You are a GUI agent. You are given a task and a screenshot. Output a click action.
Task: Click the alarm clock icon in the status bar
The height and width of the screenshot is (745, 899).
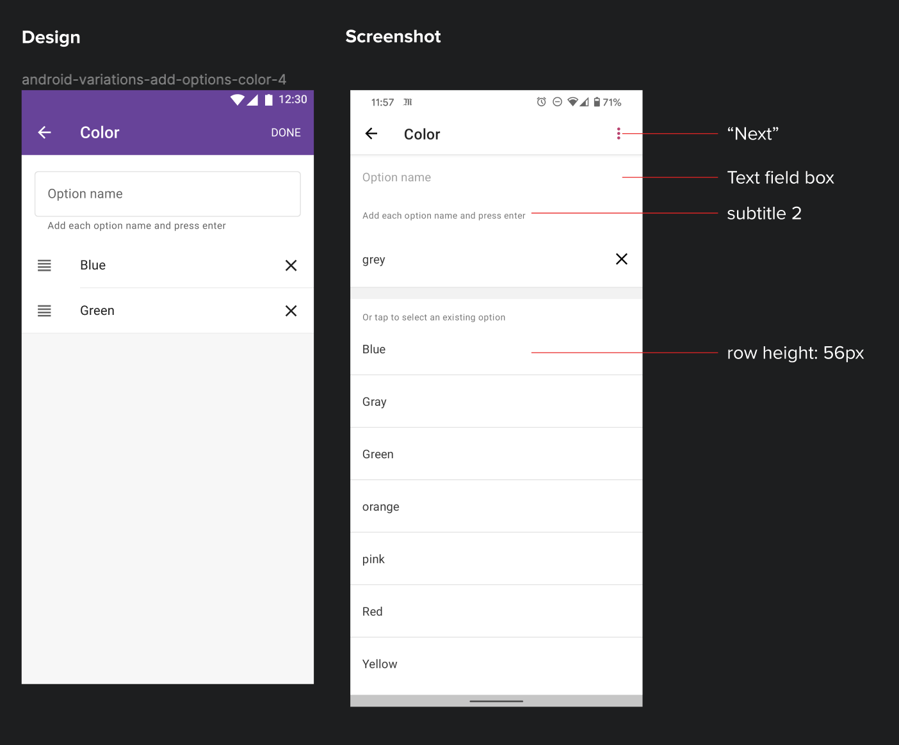(x=540, y=102)
